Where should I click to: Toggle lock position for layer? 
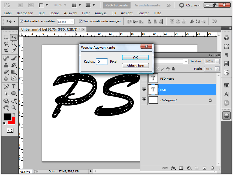168,69
